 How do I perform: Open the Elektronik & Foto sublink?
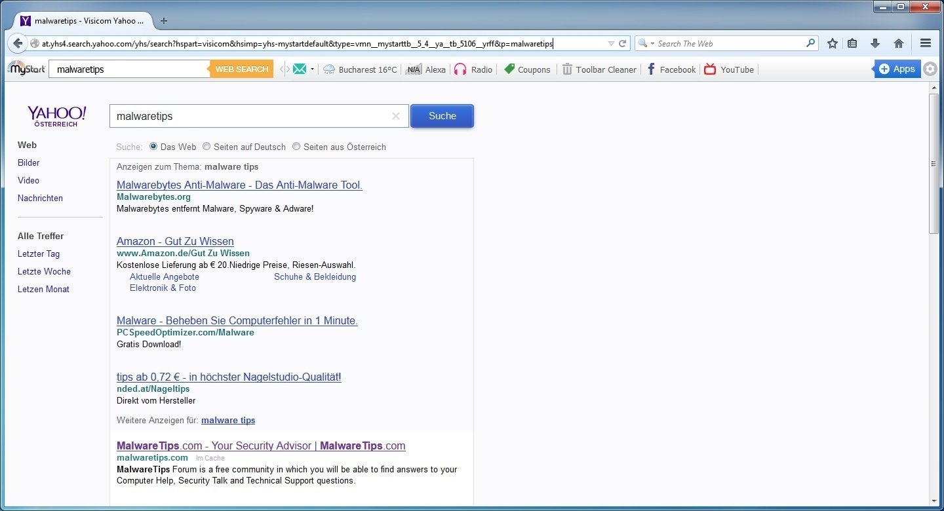point(163,288)
